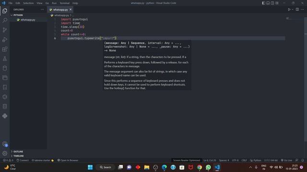Click the line 6 number in gutter
Viewport: 307px width, 172px height.
point(55,38)
